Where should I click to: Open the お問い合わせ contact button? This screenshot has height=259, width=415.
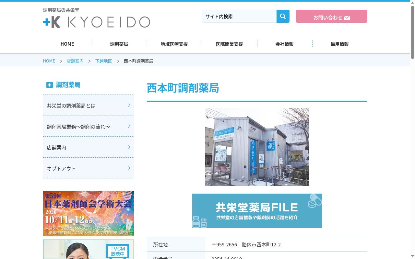pyautogui.click(x=332, y=16)
